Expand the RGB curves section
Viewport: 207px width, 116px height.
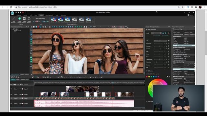[x=147, y=71]
